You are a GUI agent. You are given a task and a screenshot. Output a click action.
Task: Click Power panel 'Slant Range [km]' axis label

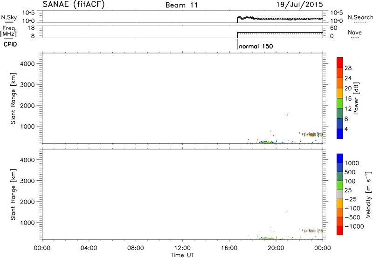(13, 98)
